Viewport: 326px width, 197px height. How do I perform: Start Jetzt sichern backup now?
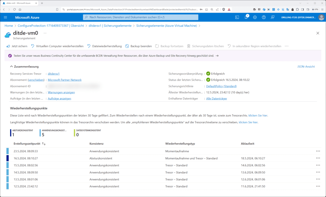pos(17,46)
